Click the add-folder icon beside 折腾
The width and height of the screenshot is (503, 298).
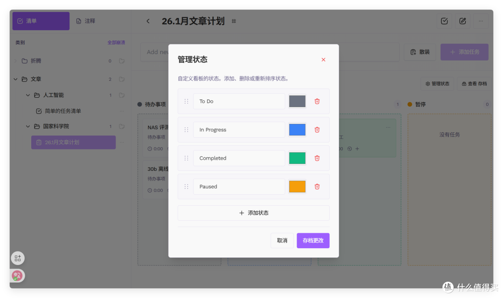[x=122, y=61]
